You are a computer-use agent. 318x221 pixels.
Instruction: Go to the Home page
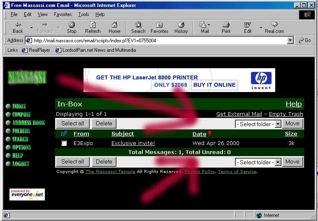pyautogui.click(x=114, y=28)
